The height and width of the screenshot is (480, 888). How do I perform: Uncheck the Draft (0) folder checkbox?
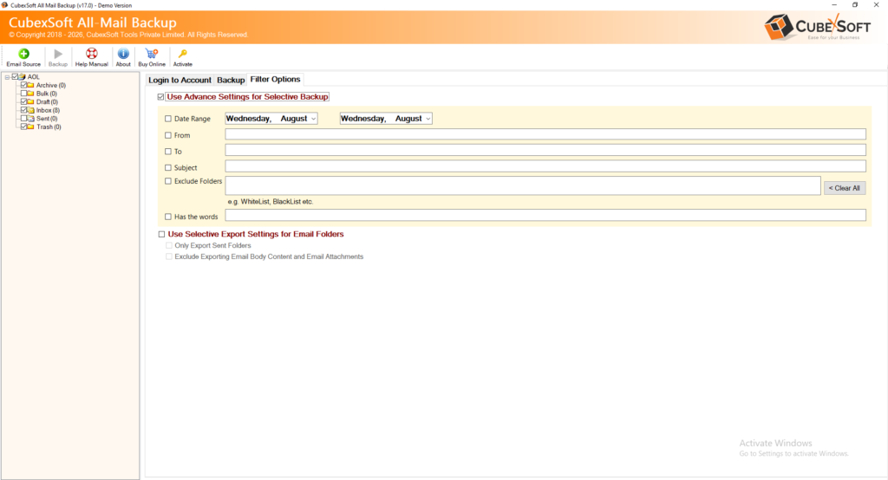(x=23, y=102)
